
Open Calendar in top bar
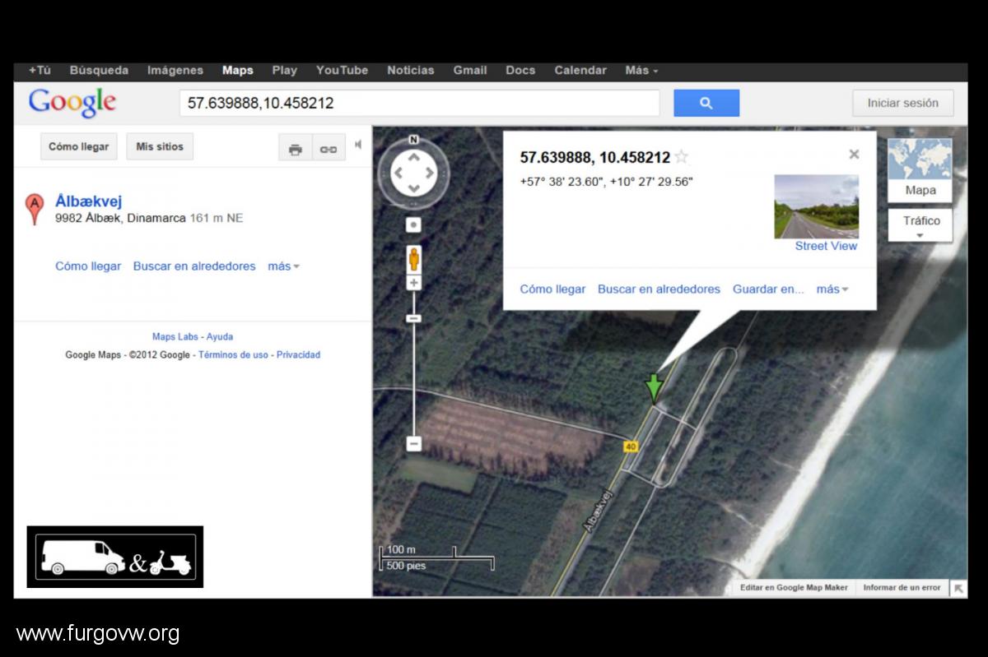click(580, 70)
